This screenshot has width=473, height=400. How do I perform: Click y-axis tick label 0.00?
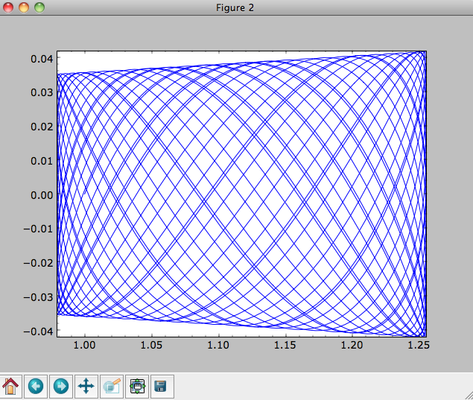point(42,195)
